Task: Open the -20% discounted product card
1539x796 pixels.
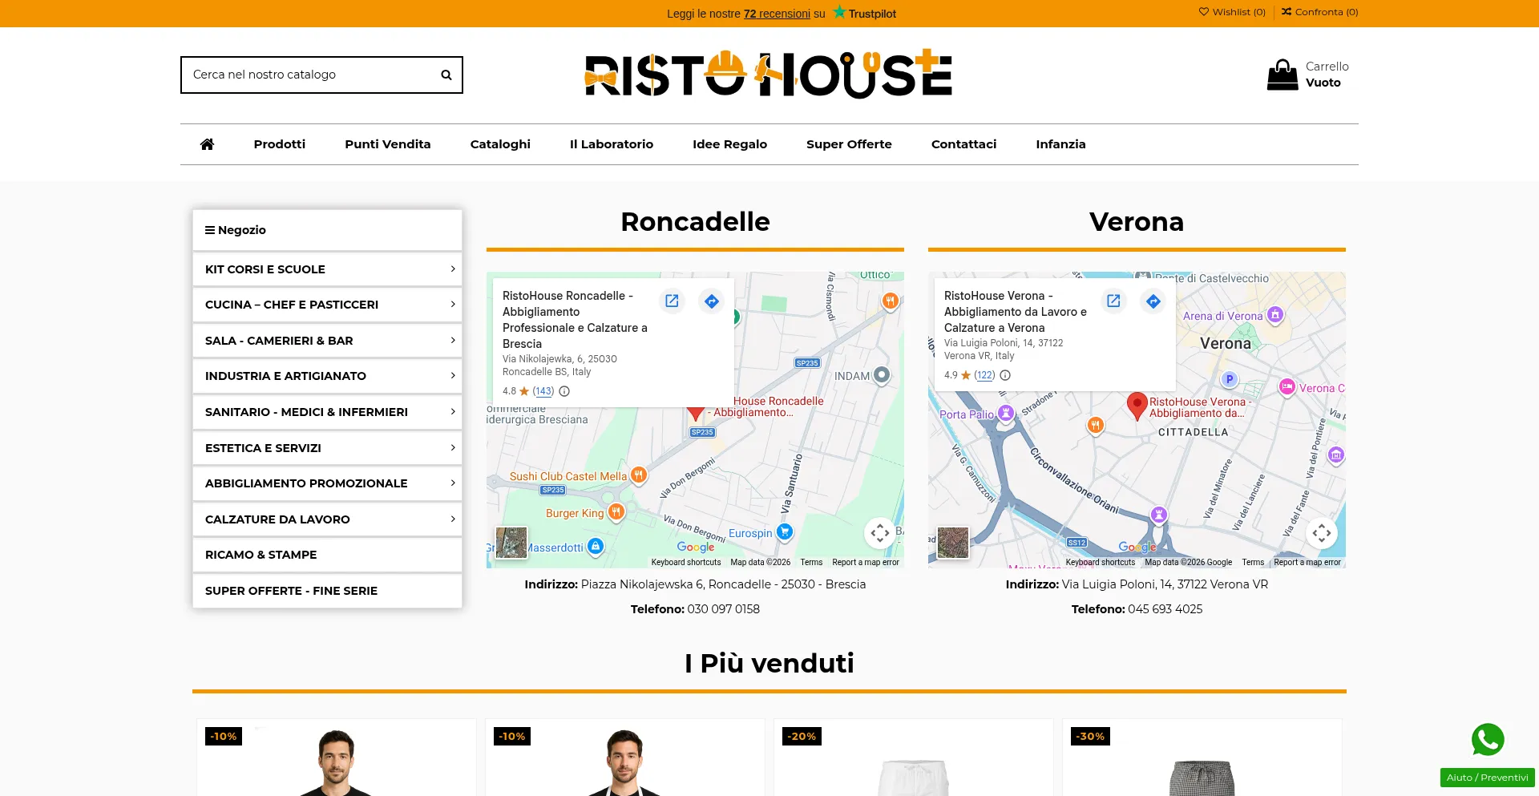Action: point(914,758)
